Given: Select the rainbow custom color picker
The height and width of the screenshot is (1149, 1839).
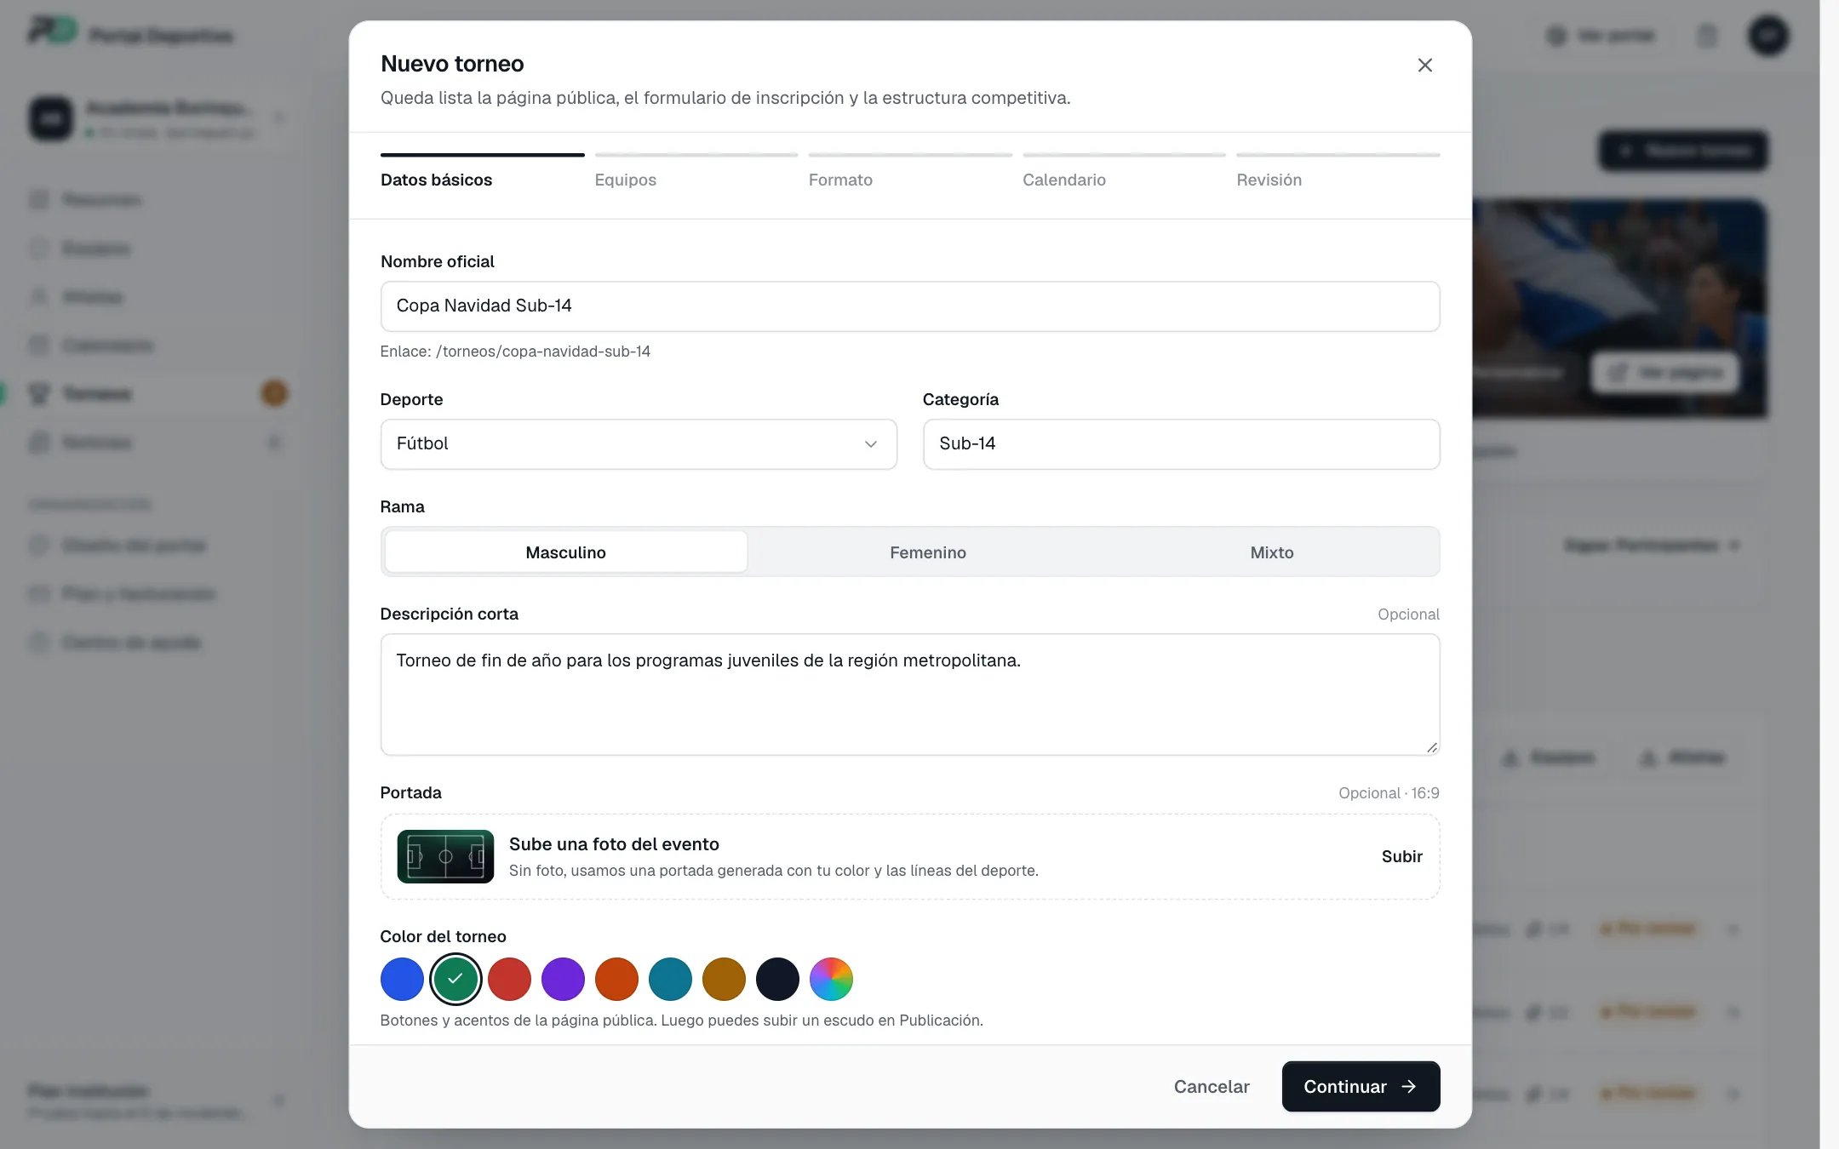Looking at the screenshot, I should [831, 979].
